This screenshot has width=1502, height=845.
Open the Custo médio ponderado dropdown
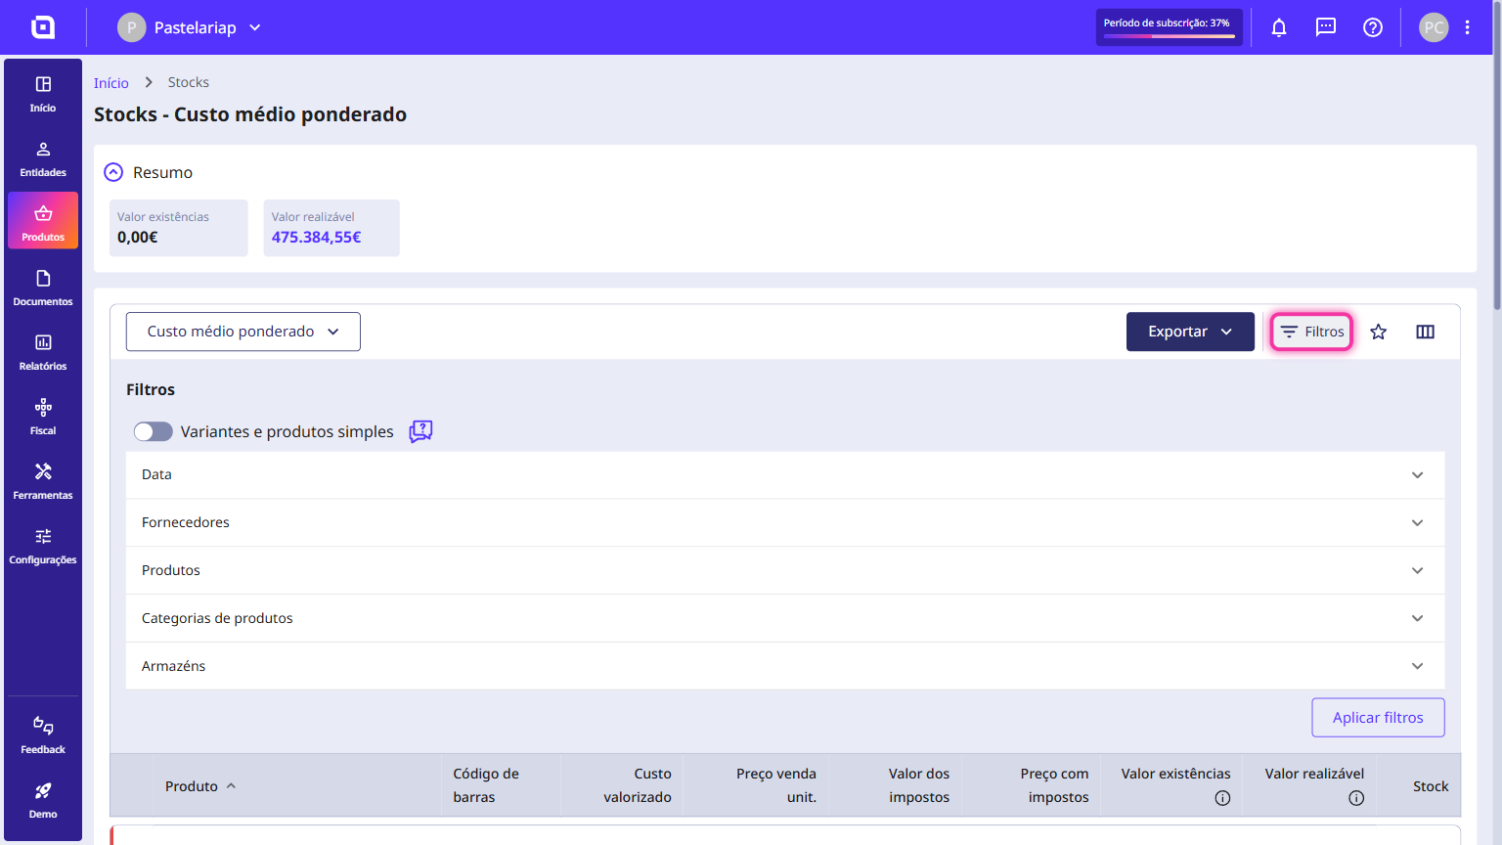pos(243,332)
